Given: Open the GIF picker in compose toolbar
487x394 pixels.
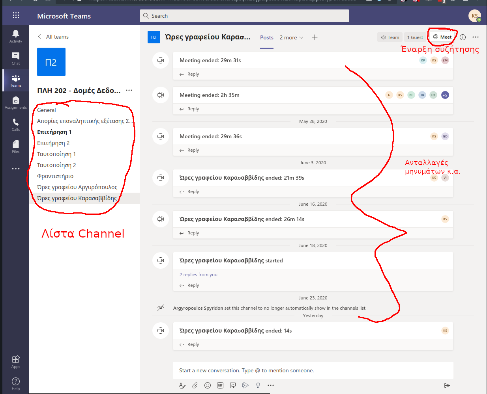Looking at the screenshot, I should (220, 385).
